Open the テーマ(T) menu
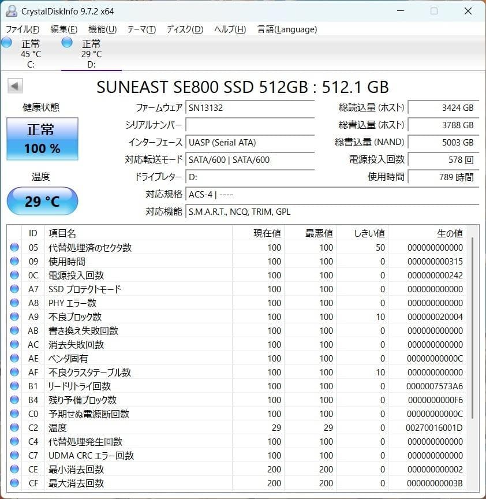 (x=141, y=29)
